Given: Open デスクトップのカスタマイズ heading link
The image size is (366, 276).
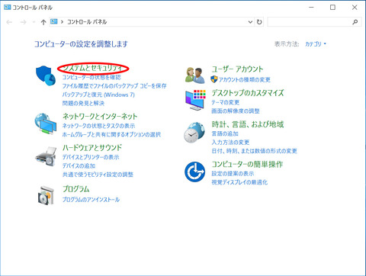Looking at the screenshot, I should [248, 93].
